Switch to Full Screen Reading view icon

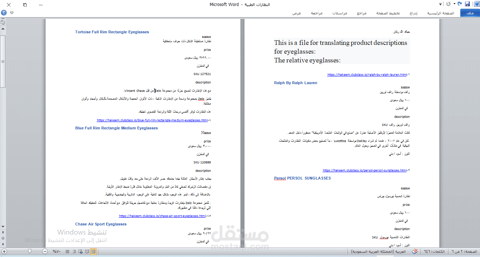click(x=87, y=251)
